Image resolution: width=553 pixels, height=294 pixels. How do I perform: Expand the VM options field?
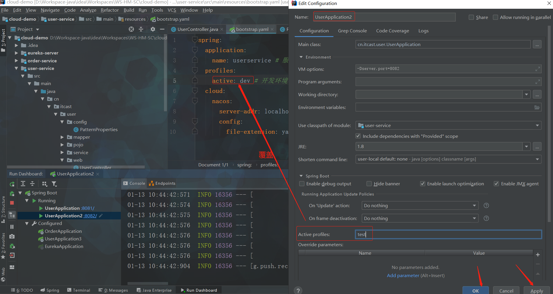point(538,69)
